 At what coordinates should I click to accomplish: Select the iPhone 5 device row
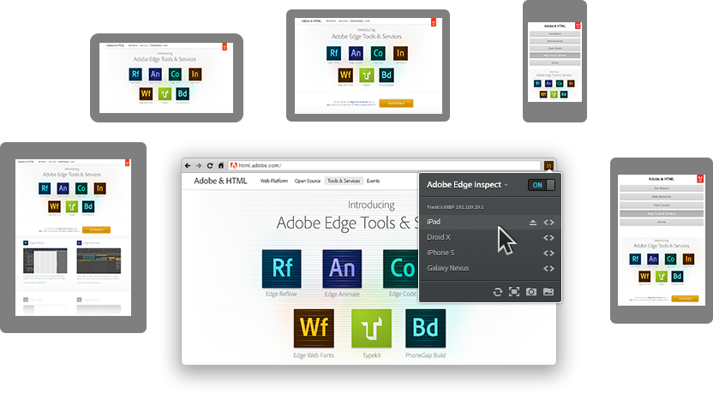[489, 253]
